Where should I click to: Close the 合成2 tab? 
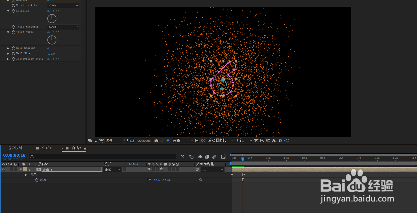click(63, 148)
